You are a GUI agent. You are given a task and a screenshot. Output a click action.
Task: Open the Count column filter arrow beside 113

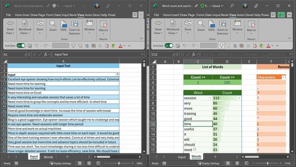(240, 98)
